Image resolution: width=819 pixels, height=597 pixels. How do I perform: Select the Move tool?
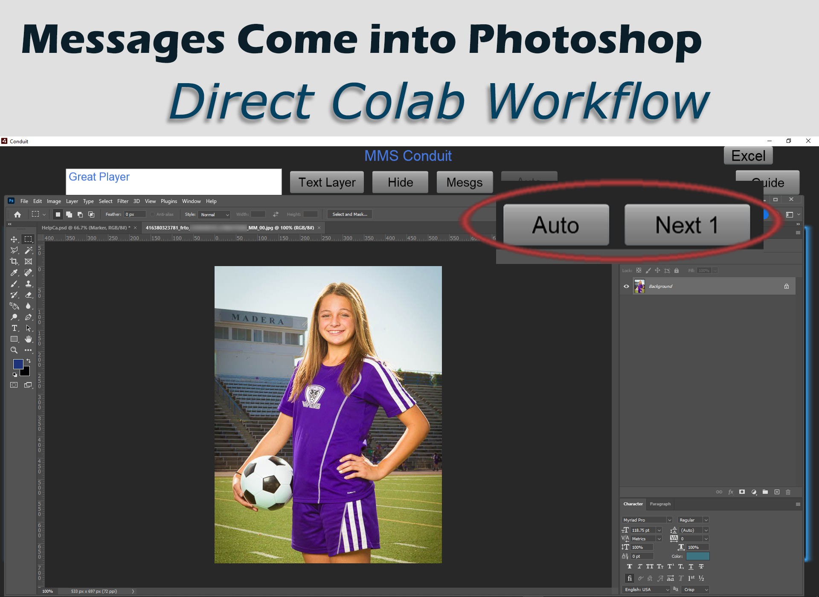(14, 240)
